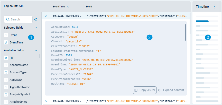Select the AccountType field in Available fields
Screen dimensions: 222x105
point(18,72)
